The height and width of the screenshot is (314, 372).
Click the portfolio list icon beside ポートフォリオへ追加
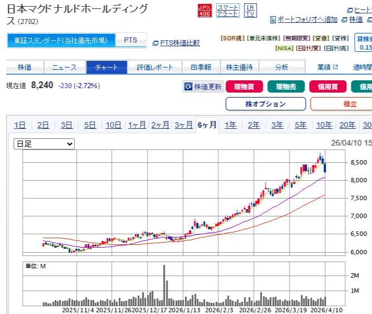273,20
